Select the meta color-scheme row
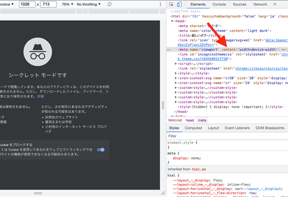 click(x=225, y=31)
